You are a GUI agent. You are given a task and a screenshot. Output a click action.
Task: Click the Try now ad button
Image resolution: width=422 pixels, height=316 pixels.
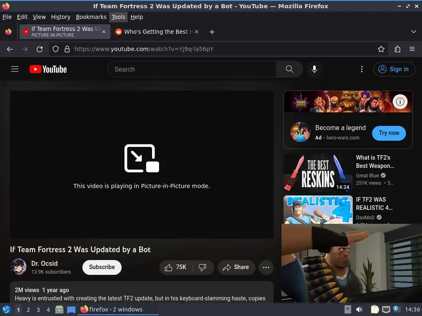[389, 133]
